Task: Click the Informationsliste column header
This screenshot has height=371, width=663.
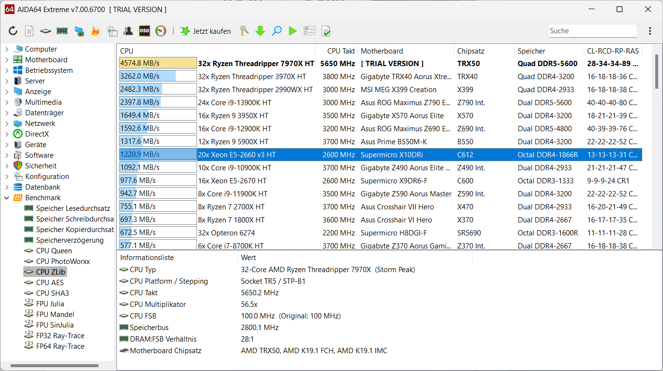Action: pos(177,258)
